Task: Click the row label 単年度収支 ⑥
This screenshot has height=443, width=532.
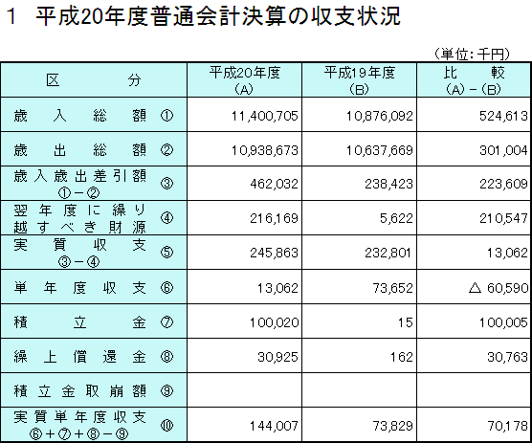Action: coord(94,287)
